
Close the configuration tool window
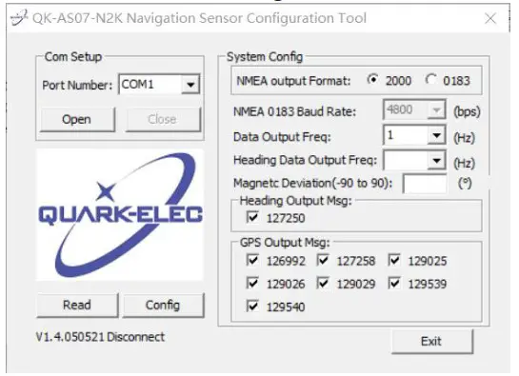tap(490, 18)
